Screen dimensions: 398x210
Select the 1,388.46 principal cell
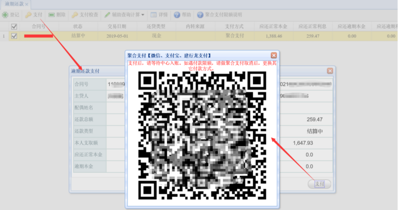tap(273, 36)
